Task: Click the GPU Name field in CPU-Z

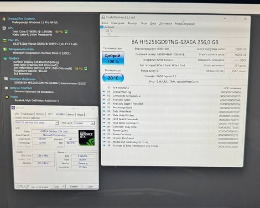Action: (54, 131)
